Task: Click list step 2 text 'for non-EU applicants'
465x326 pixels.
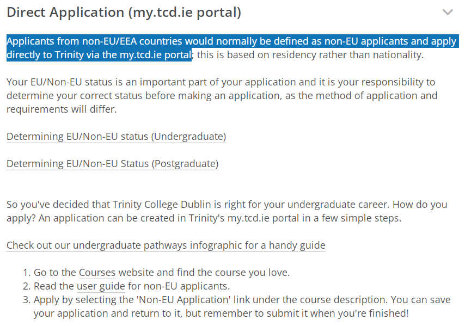Action: 179,286
